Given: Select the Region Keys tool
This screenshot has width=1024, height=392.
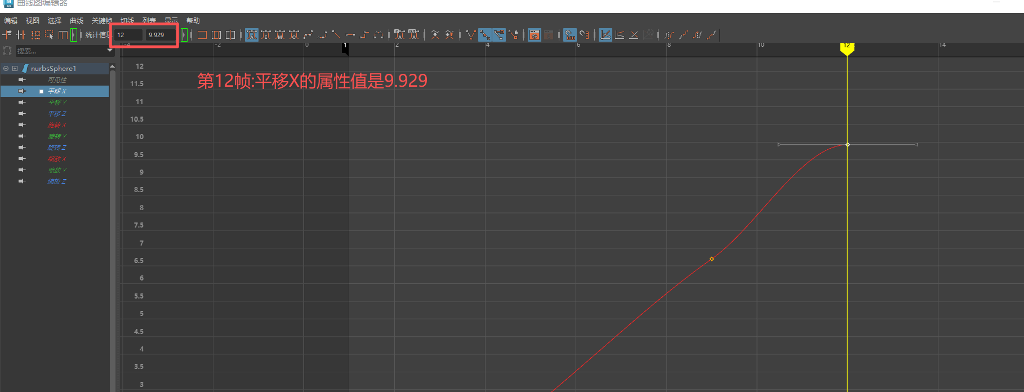Looking at the screenshot, I should tap(49, 35).
